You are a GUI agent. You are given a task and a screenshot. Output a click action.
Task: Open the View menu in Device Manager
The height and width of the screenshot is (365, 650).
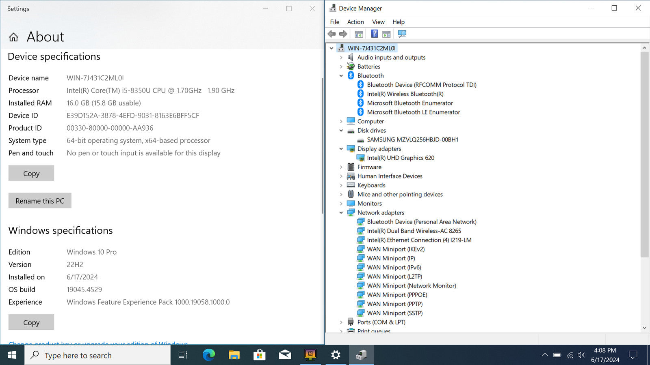pos(378,22)
